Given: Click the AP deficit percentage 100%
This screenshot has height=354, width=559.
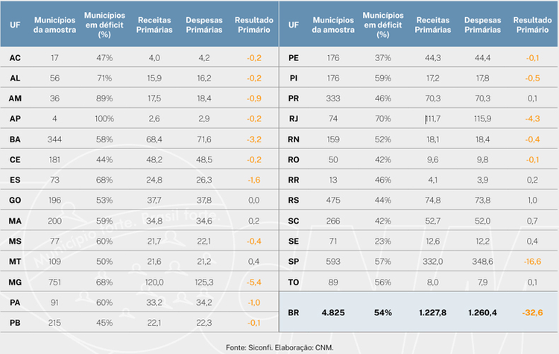Looking at the screenshot, I should coord(104,118).
